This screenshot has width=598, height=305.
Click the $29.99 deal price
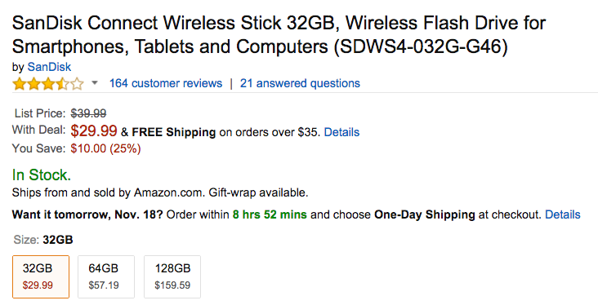point(94,131)
